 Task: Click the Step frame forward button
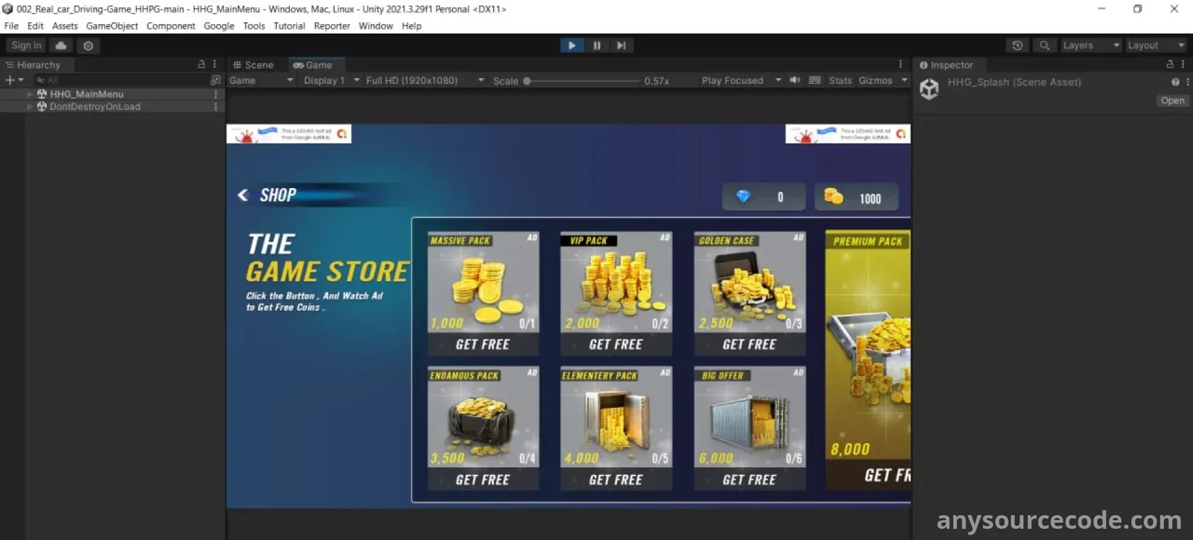tap(621, 45)
